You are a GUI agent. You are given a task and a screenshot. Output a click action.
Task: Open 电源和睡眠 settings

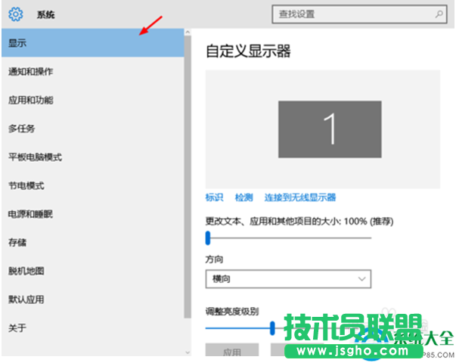93,214
